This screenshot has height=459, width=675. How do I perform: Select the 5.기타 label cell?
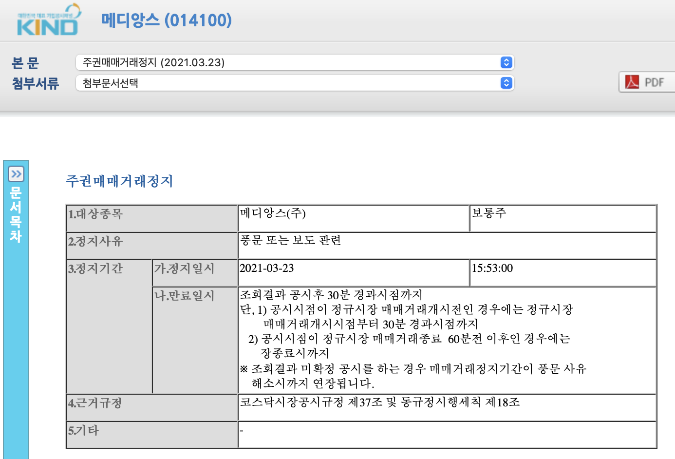pos(152,435)
